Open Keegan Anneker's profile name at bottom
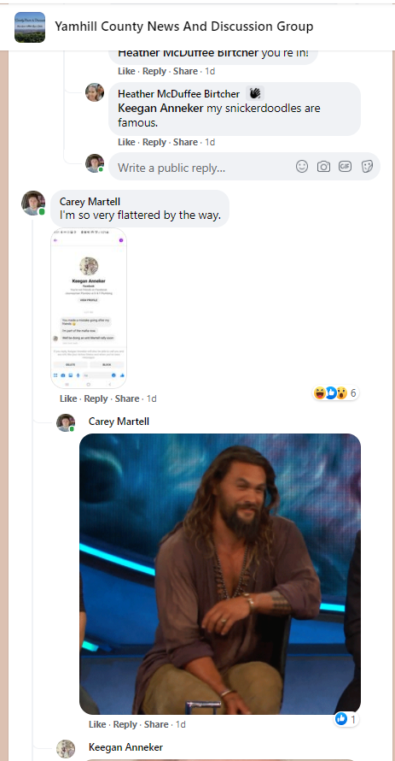 (126, 747)
